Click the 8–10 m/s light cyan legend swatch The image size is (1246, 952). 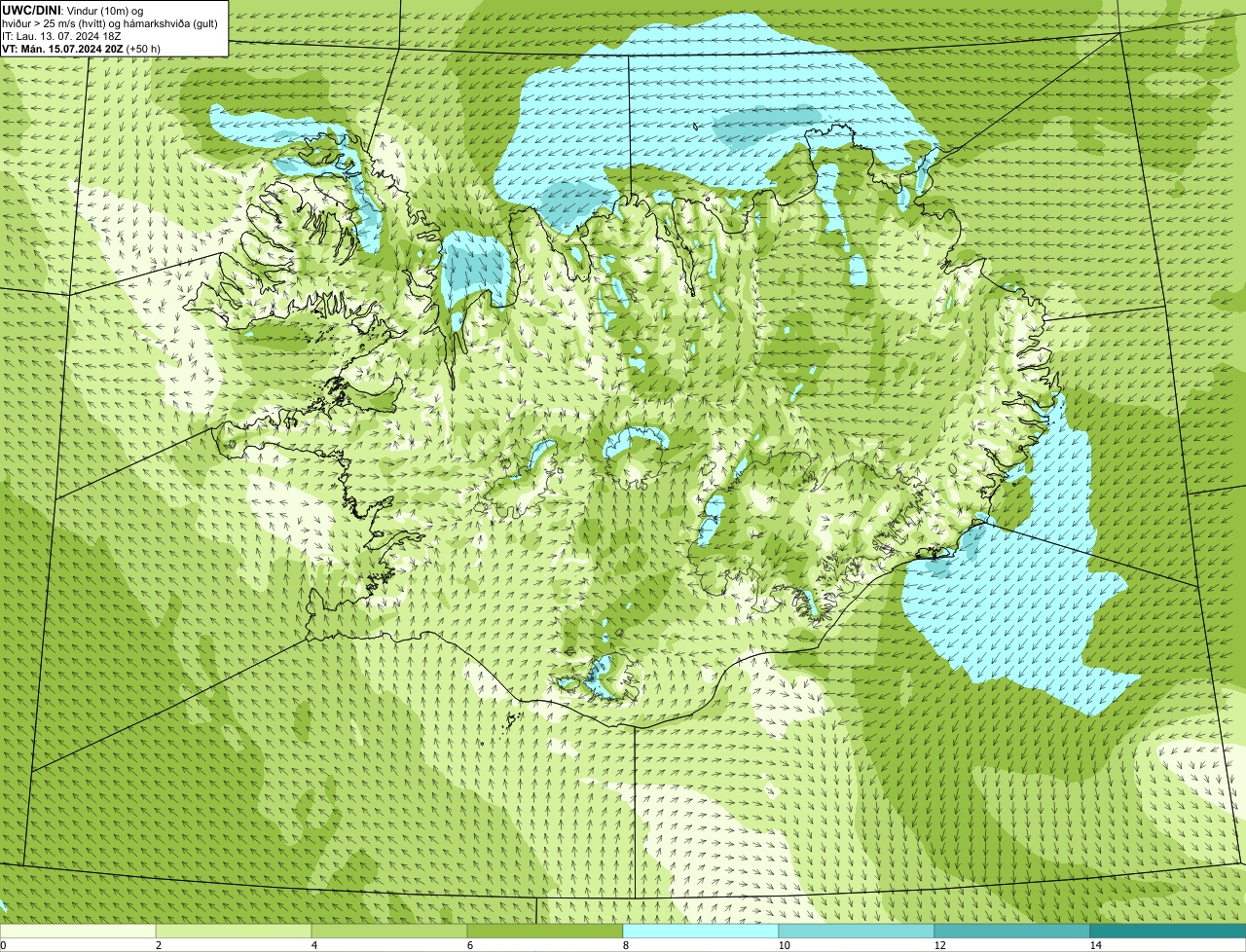point(701,932)
